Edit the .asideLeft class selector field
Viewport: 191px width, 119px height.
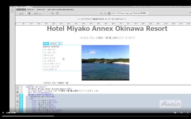pyautogui.click(x=54, y=44)
